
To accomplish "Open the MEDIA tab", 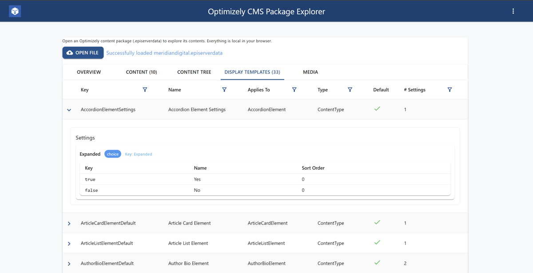I will coord(310,72).
